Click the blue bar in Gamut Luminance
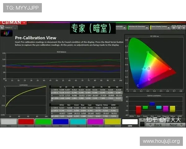The width and height of the screenshot is (186, 149). [152, 104]
